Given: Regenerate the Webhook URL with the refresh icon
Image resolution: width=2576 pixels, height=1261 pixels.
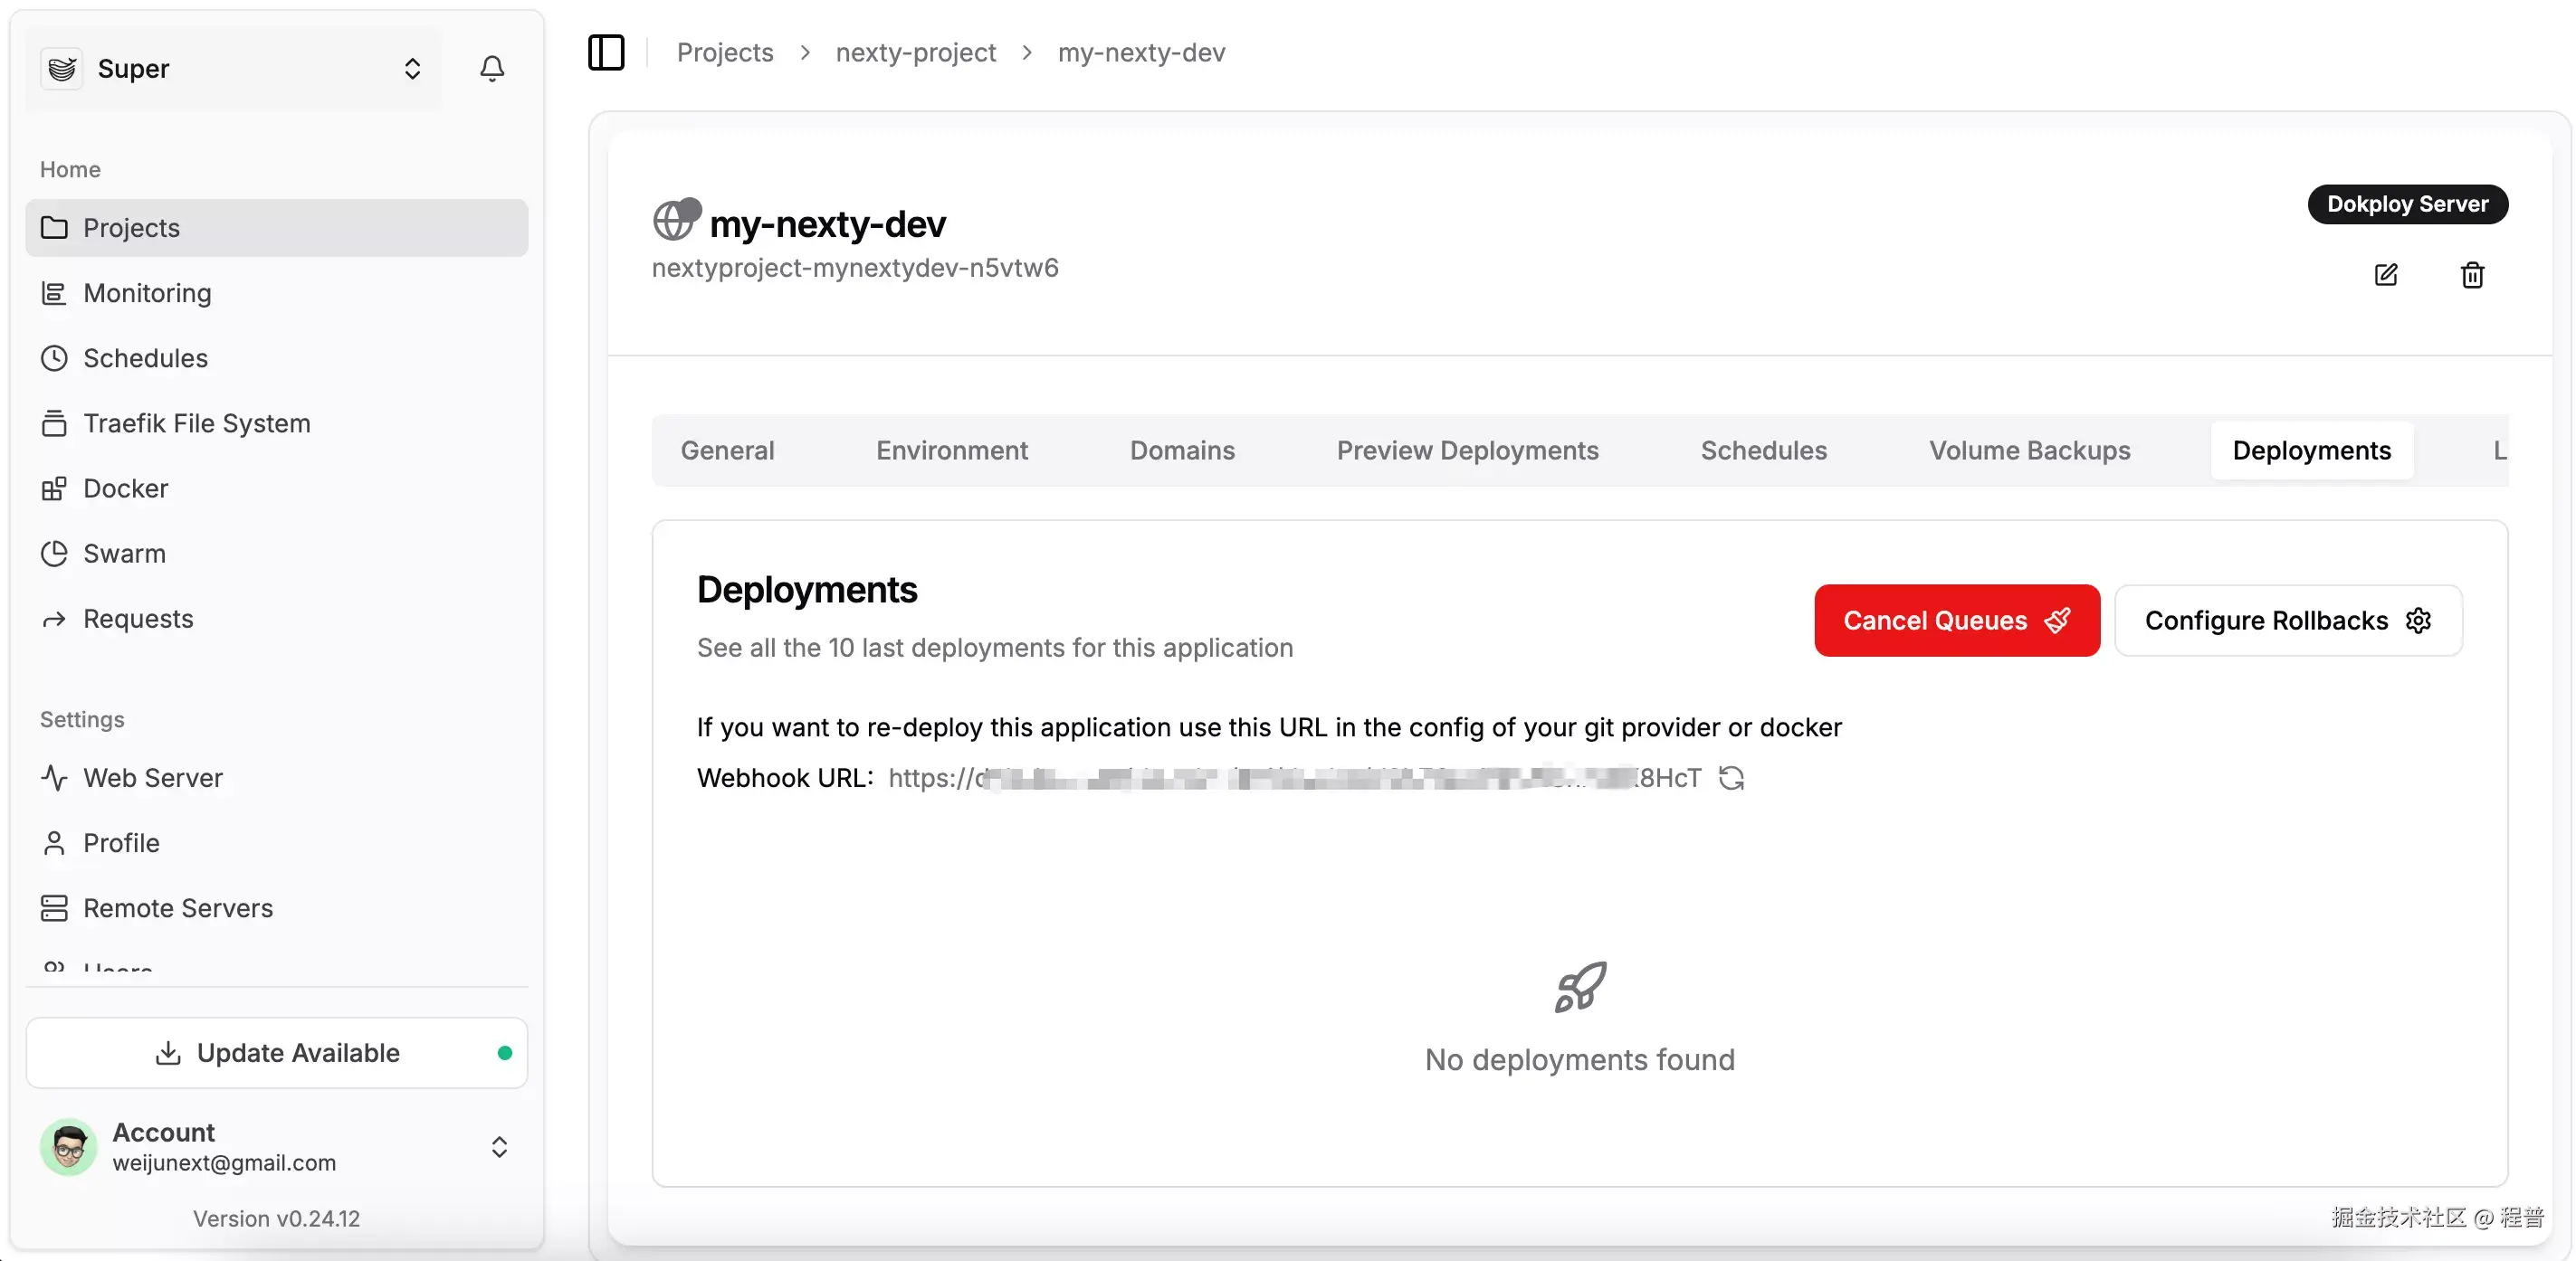Looking at the screenshot, I should 1733,777.
